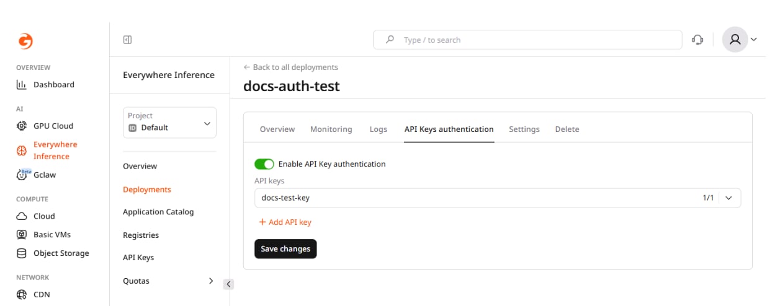Open Overview in the side menu
This screenshot has width=780, height=306.
[140, 167]
